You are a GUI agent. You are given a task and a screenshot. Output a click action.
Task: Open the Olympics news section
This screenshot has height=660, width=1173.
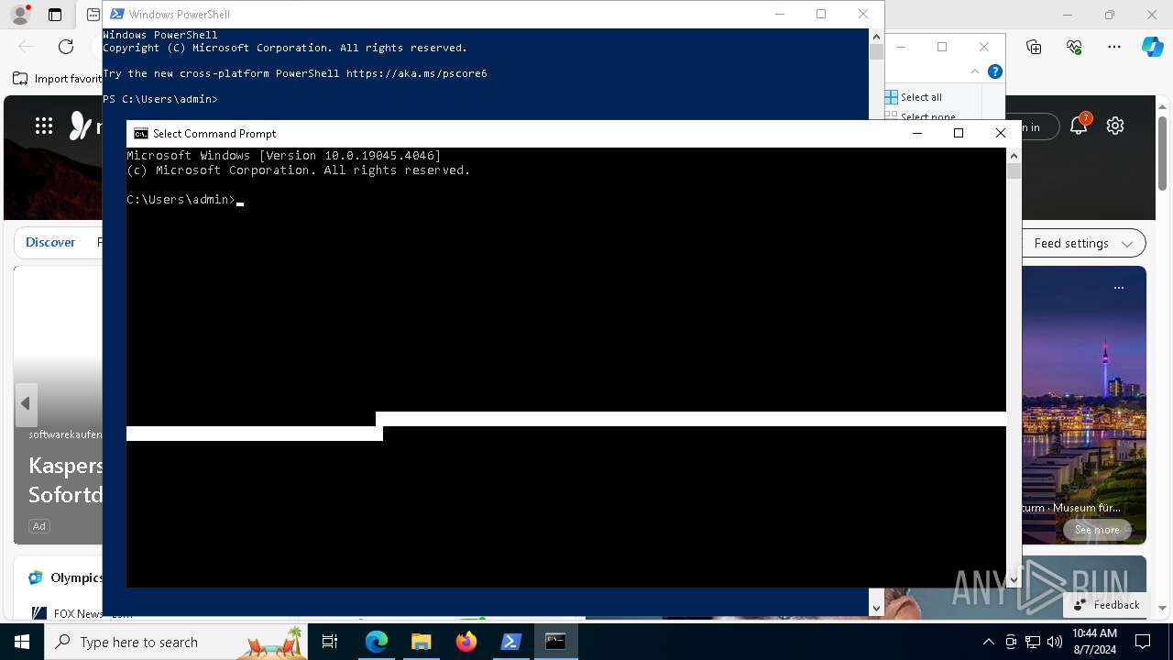point(65,577)
